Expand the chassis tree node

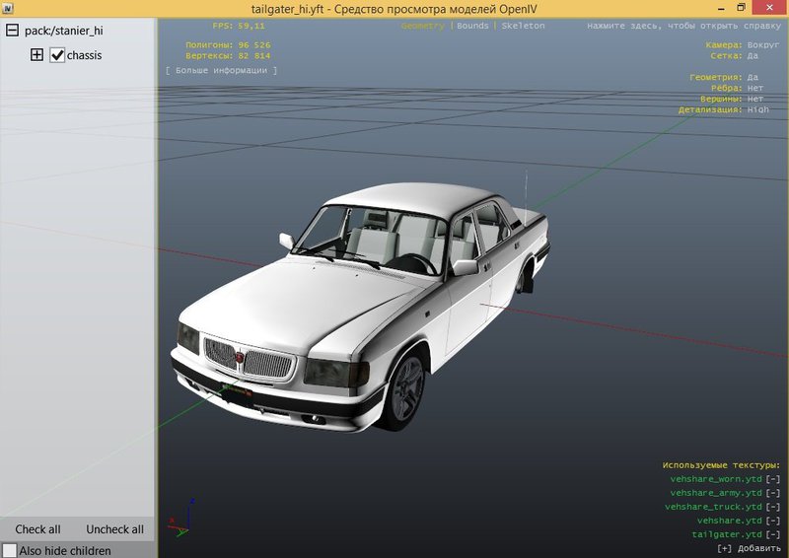click(x=36, y=55)
